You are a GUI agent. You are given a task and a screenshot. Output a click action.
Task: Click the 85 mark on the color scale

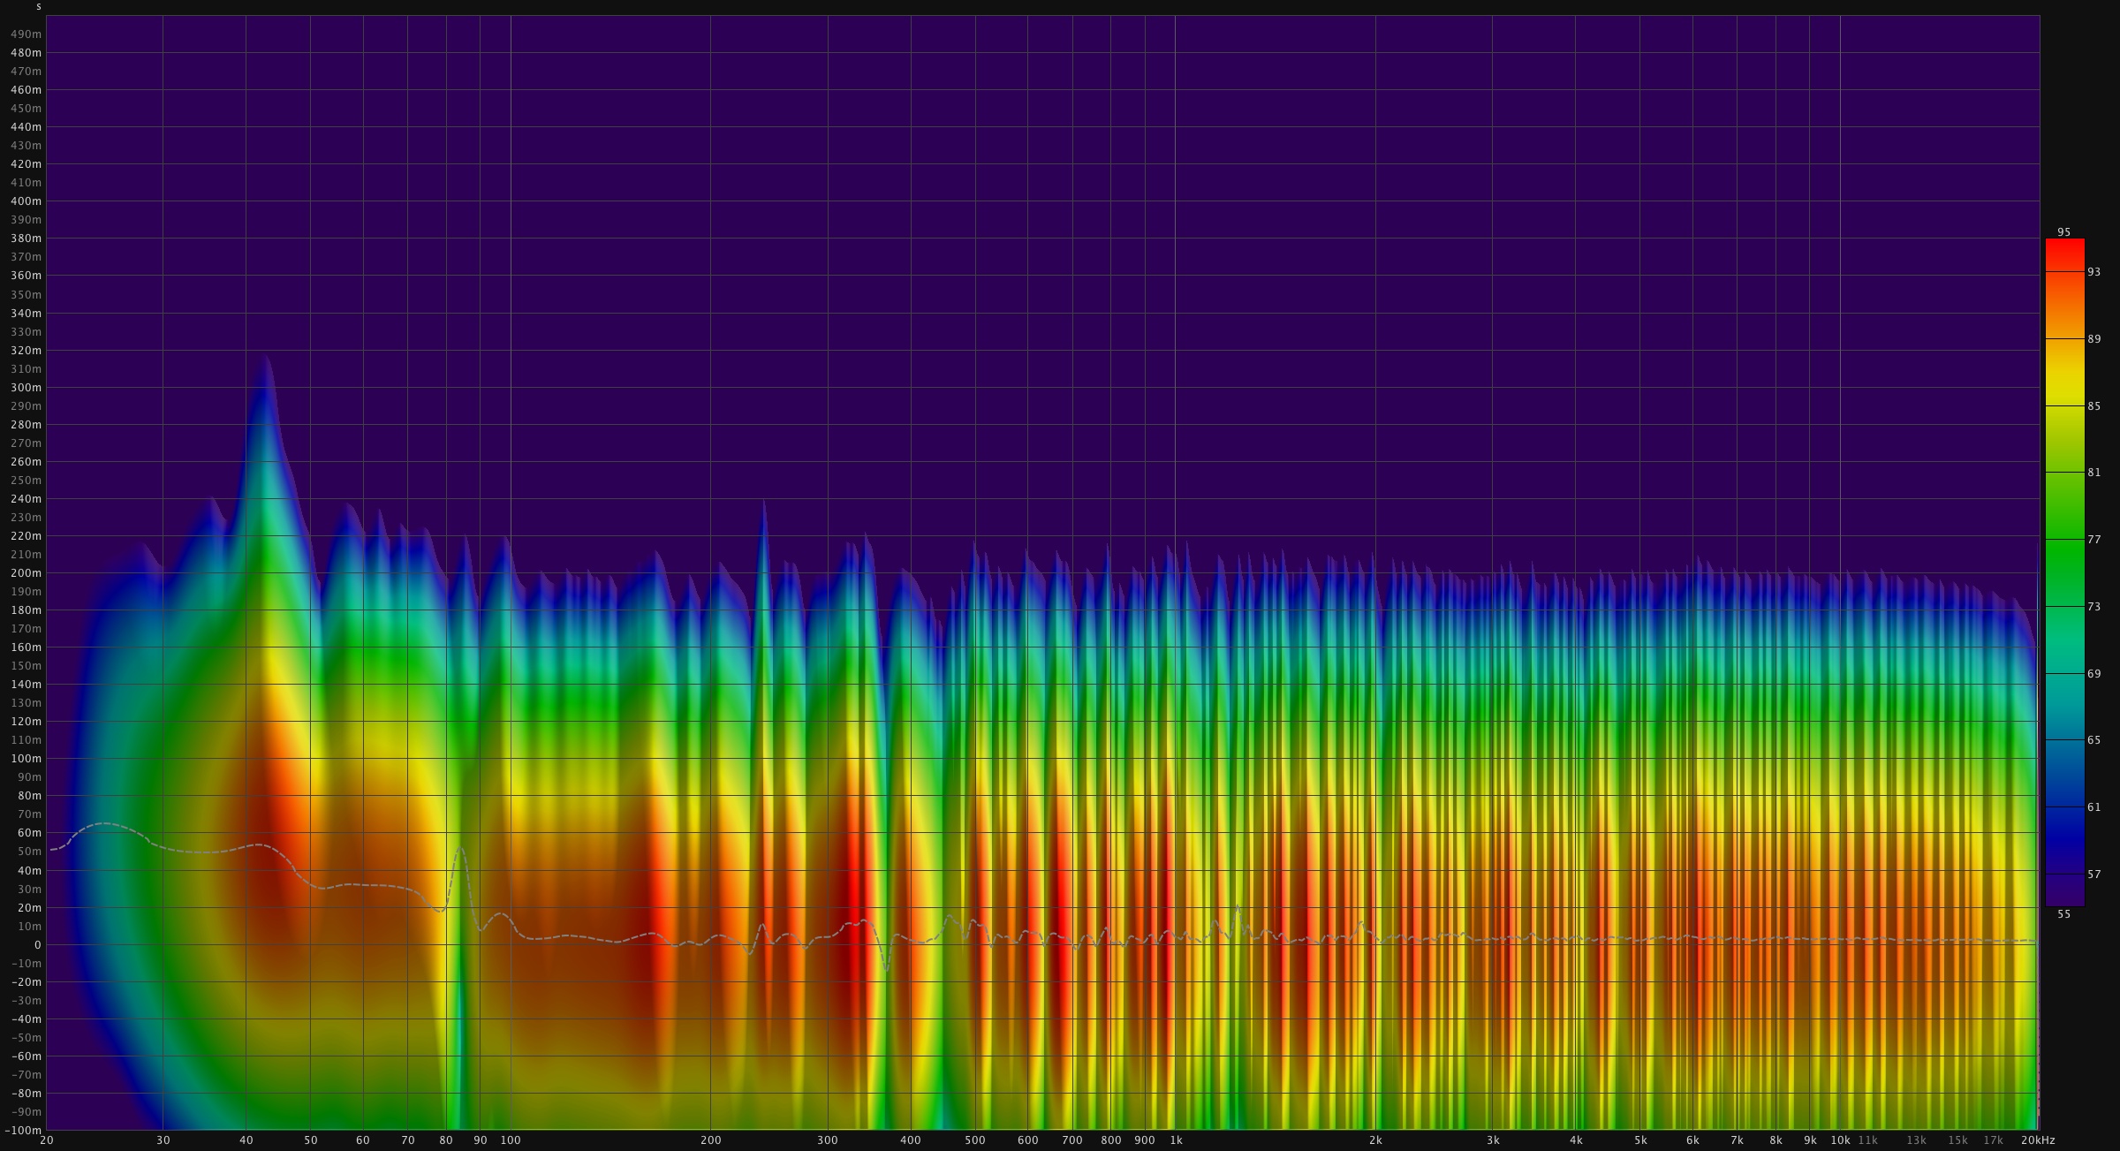2093,406
